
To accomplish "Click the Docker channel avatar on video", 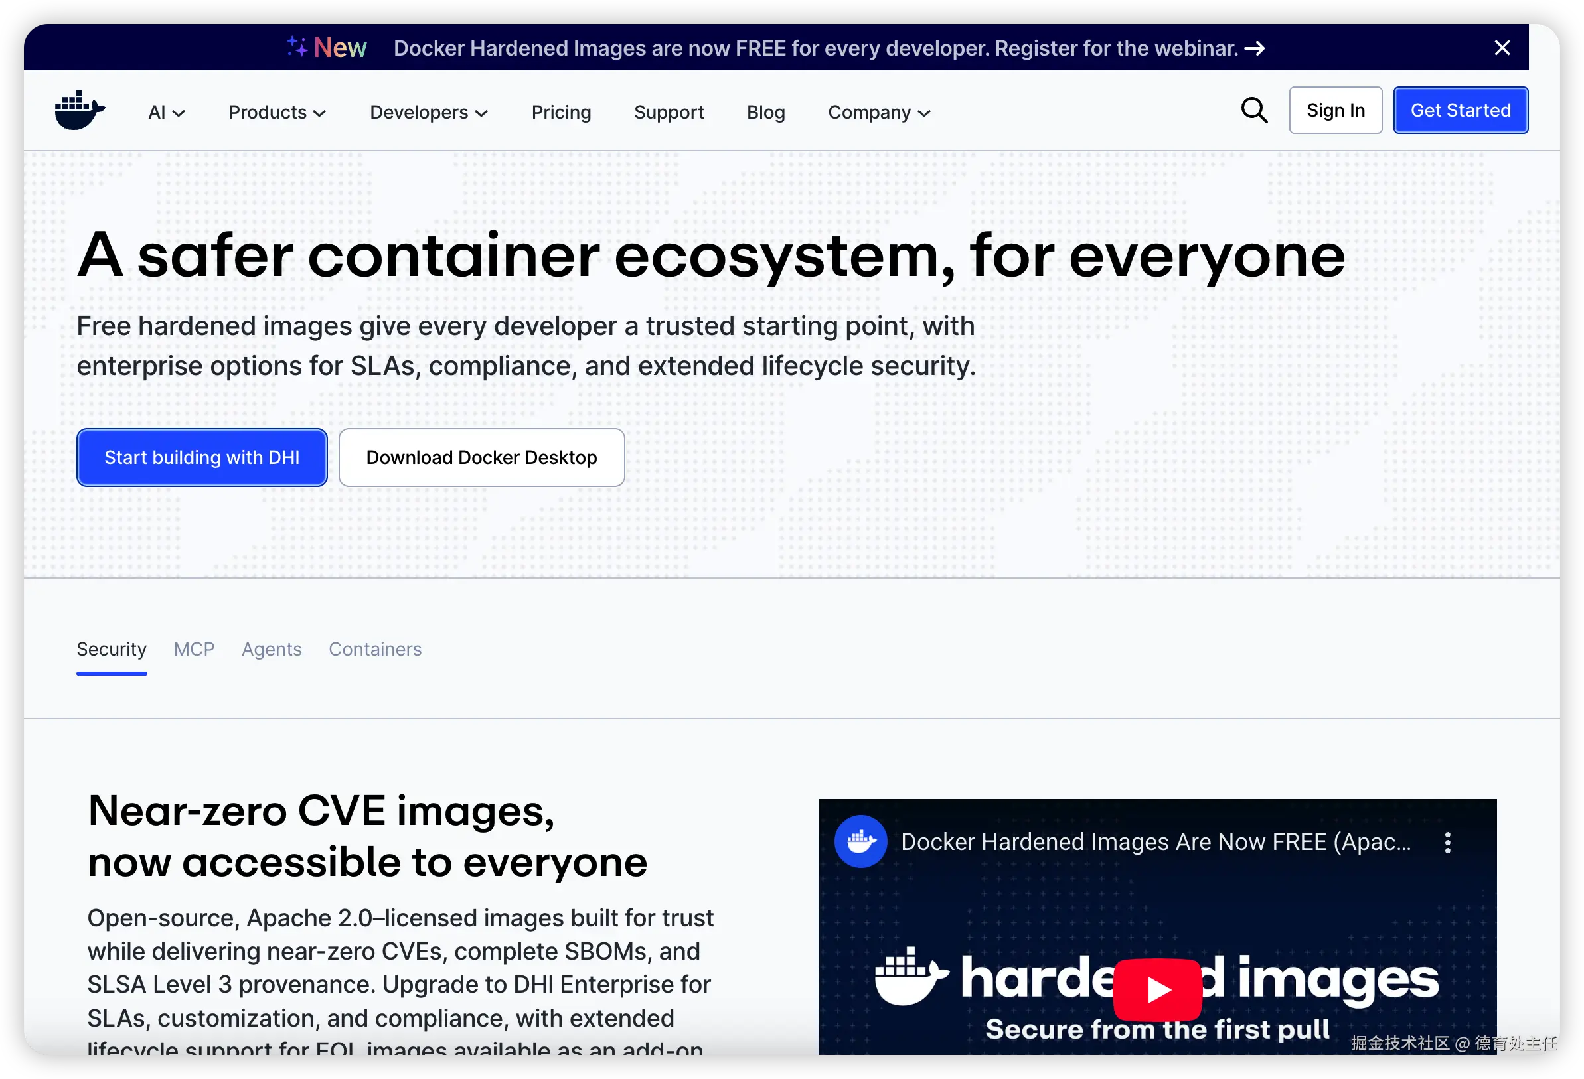I will [x=860, y=842].
